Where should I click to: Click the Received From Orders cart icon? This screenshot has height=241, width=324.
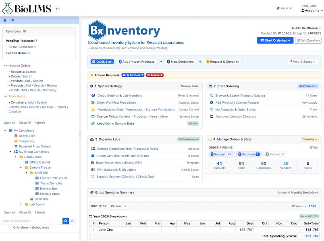tap(16, 147)
